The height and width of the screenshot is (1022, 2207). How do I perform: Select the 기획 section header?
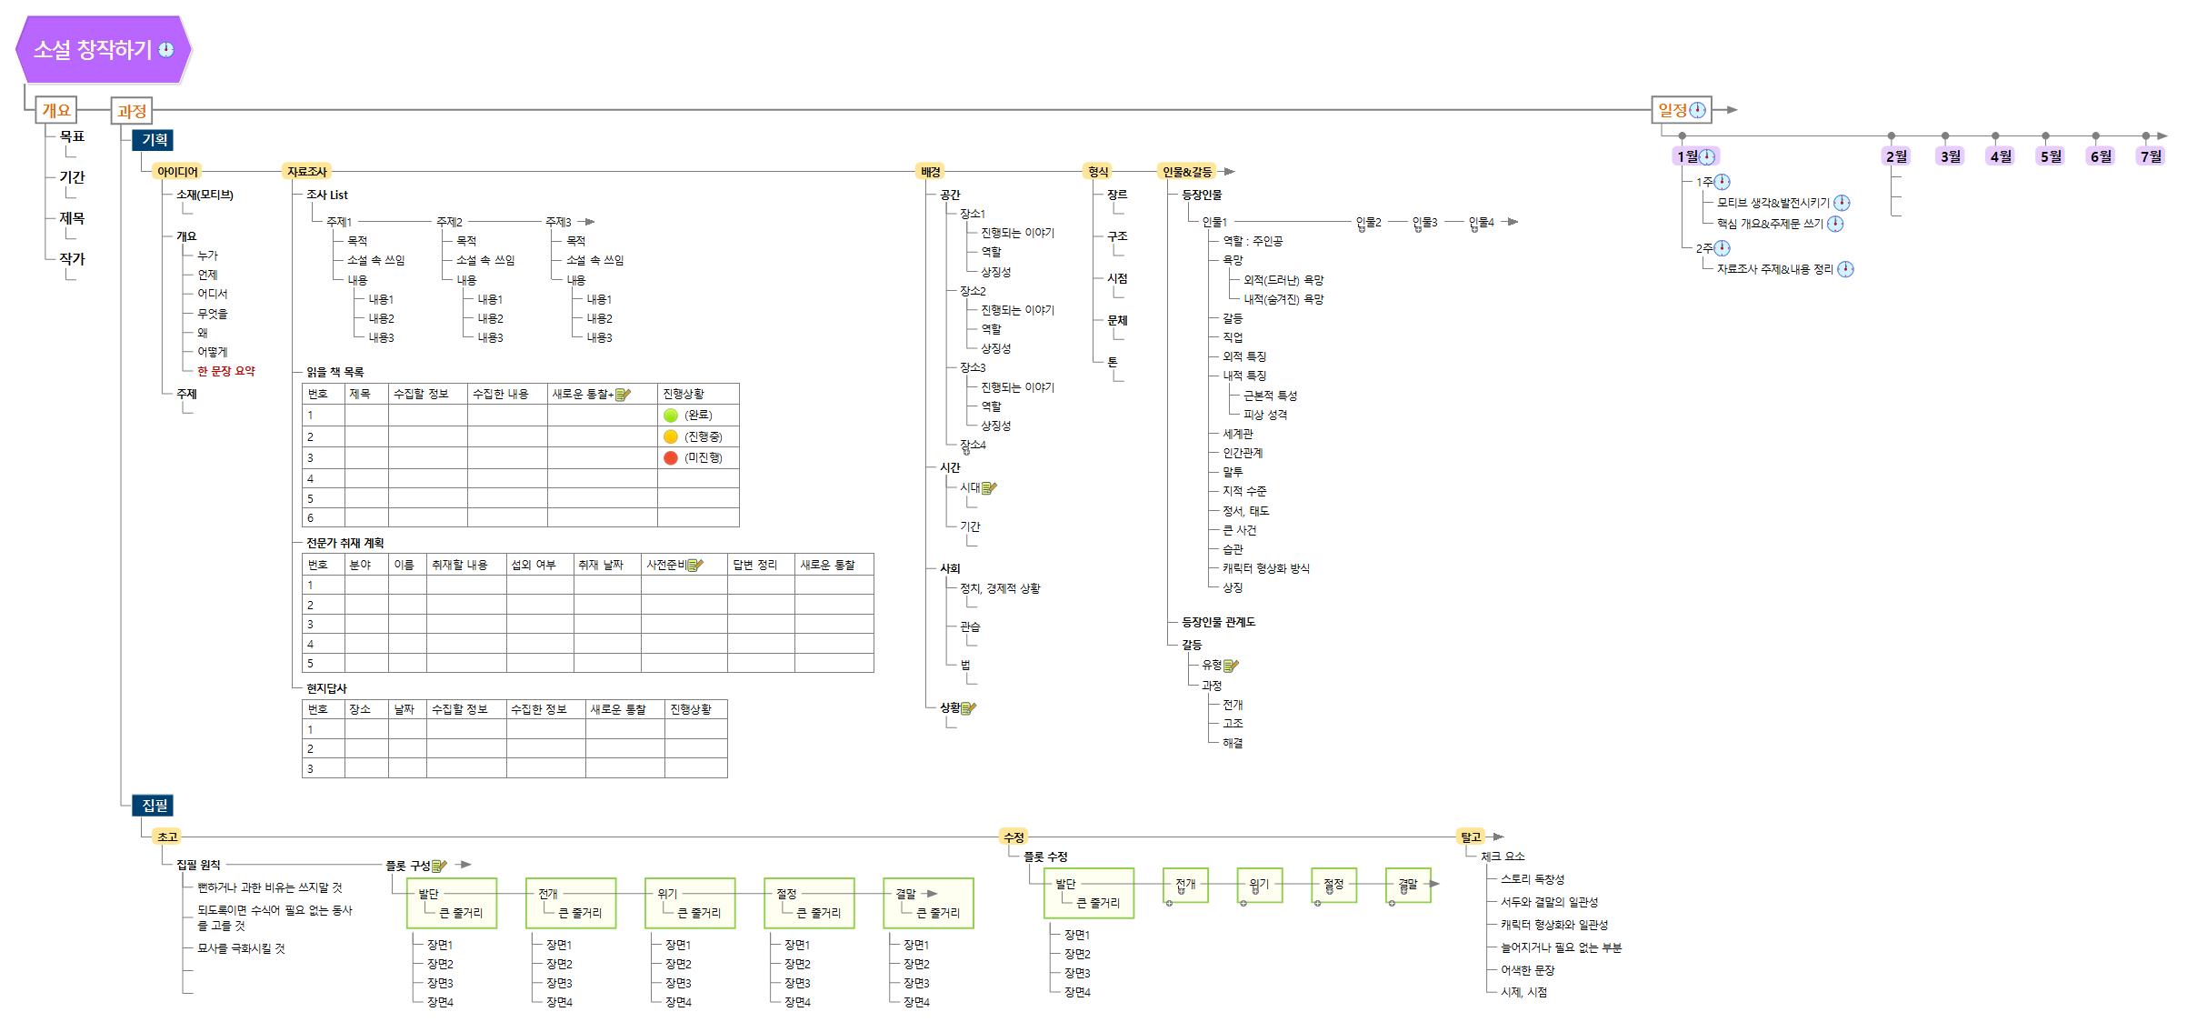[154, 140]
